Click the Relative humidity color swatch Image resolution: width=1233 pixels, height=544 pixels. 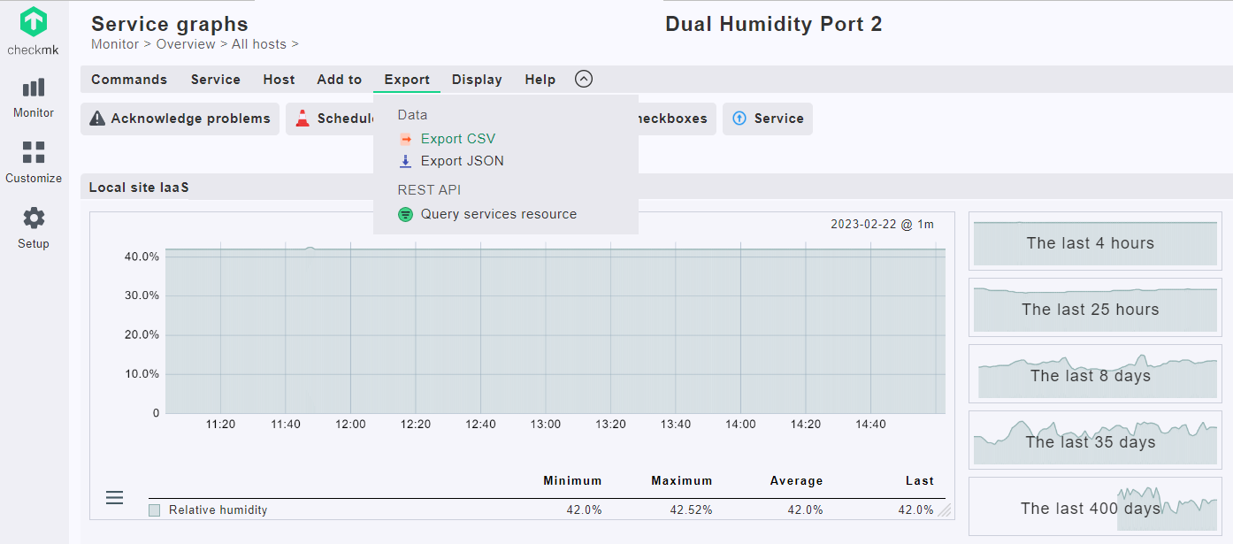155,510
